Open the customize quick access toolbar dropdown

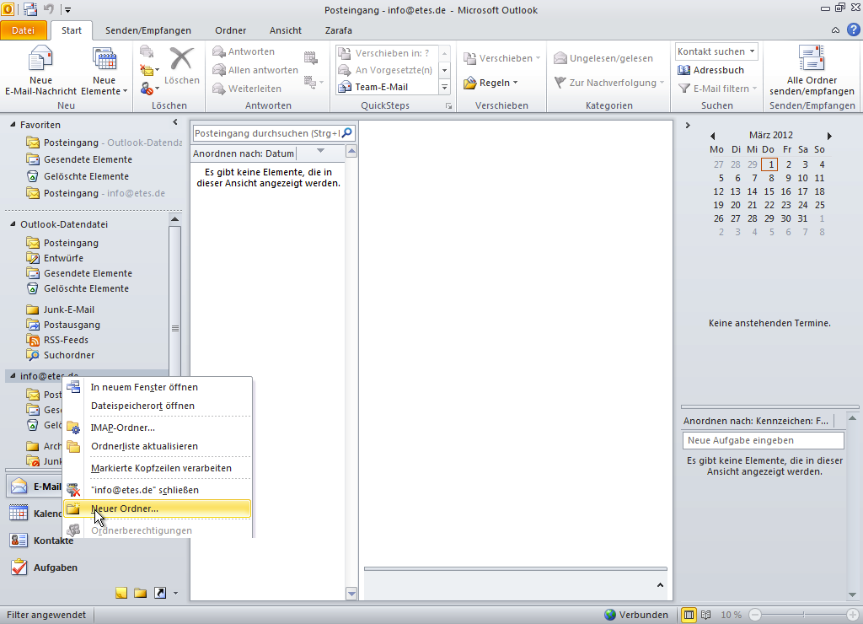point(68,10)
